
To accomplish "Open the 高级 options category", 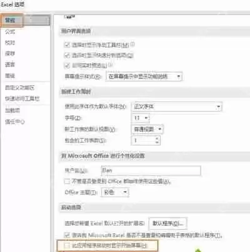I will pyautogui.click(x=10, y=76).
